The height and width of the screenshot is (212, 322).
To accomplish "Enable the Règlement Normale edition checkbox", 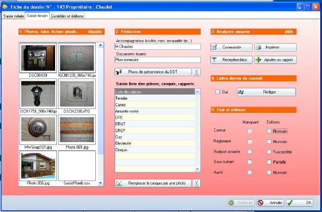I will 269,142.
